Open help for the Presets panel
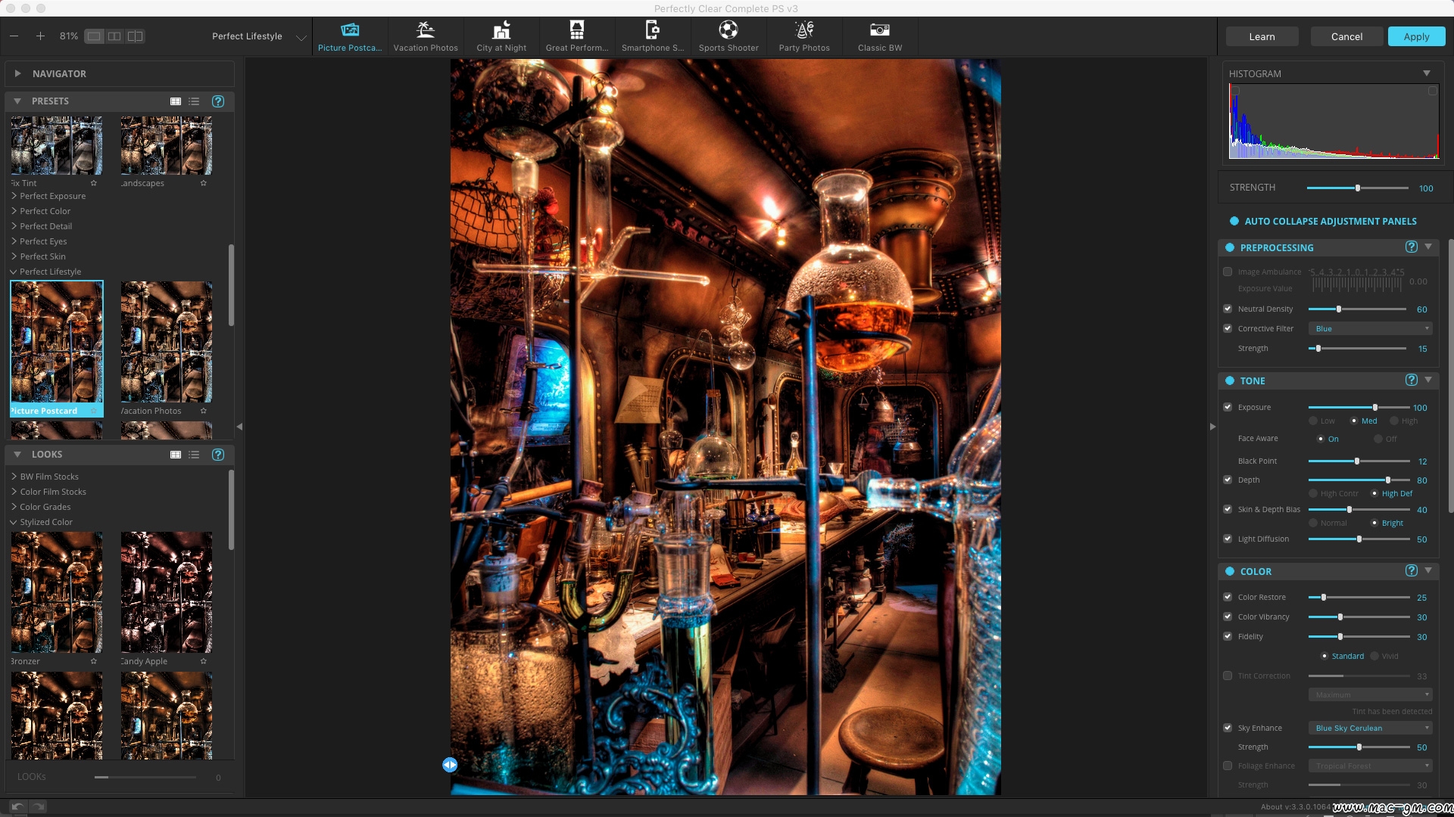1454x817 pixels. coord(218,101)
